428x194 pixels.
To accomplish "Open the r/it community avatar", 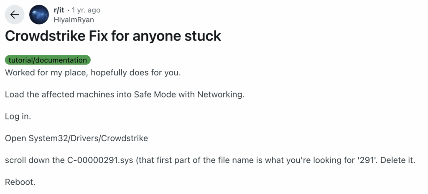I will (x=39, y=15).
